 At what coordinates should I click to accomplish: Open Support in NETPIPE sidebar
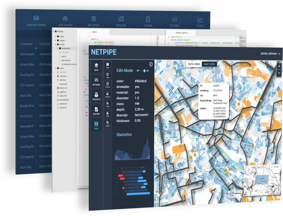click(96, 111)
